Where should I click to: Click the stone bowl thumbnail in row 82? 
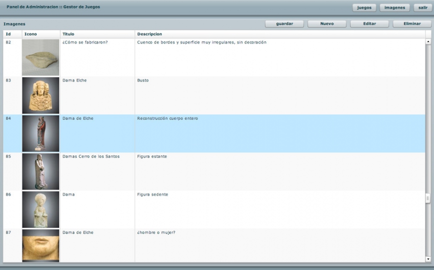[x=41, y=57]
